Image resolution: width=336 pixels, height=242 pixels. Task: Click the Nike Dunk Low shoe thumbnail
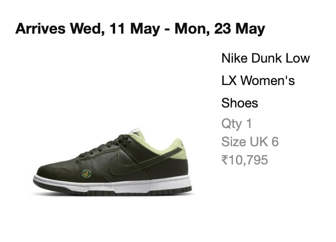pos(112,162)
